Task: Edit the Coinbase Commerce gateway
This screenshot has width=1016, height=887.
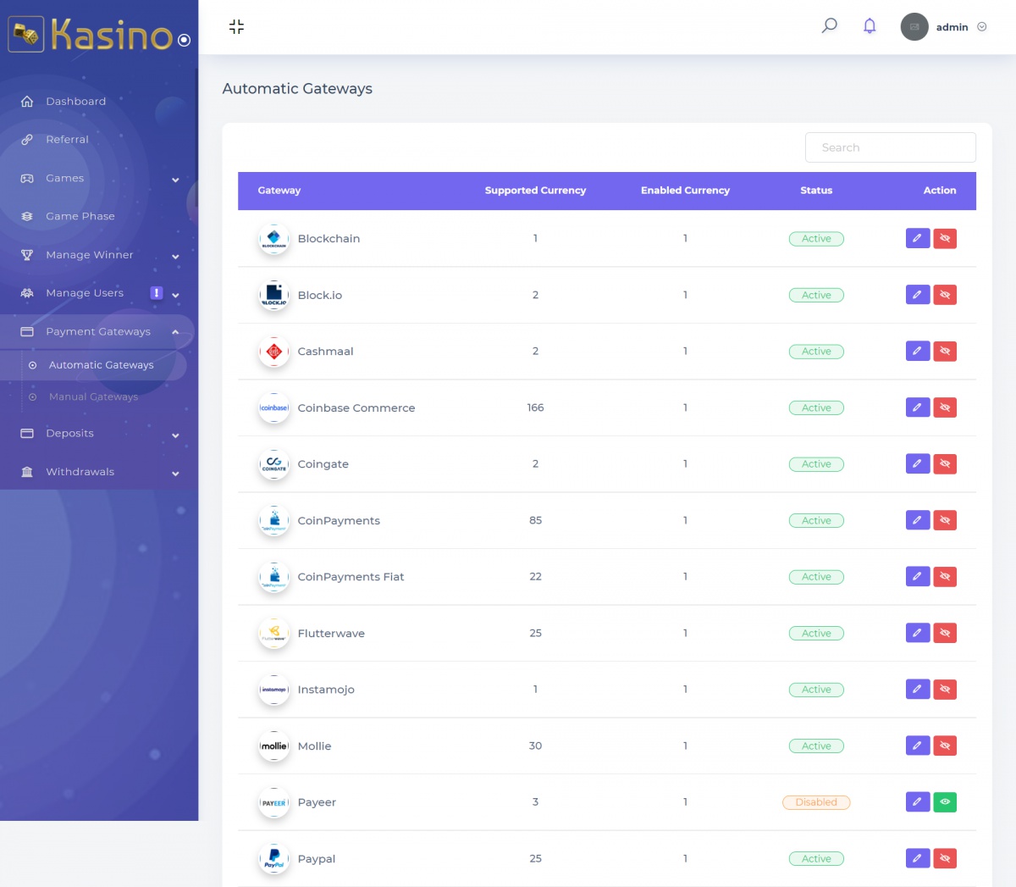Action: pyautogui.click(x=918, y=407)
